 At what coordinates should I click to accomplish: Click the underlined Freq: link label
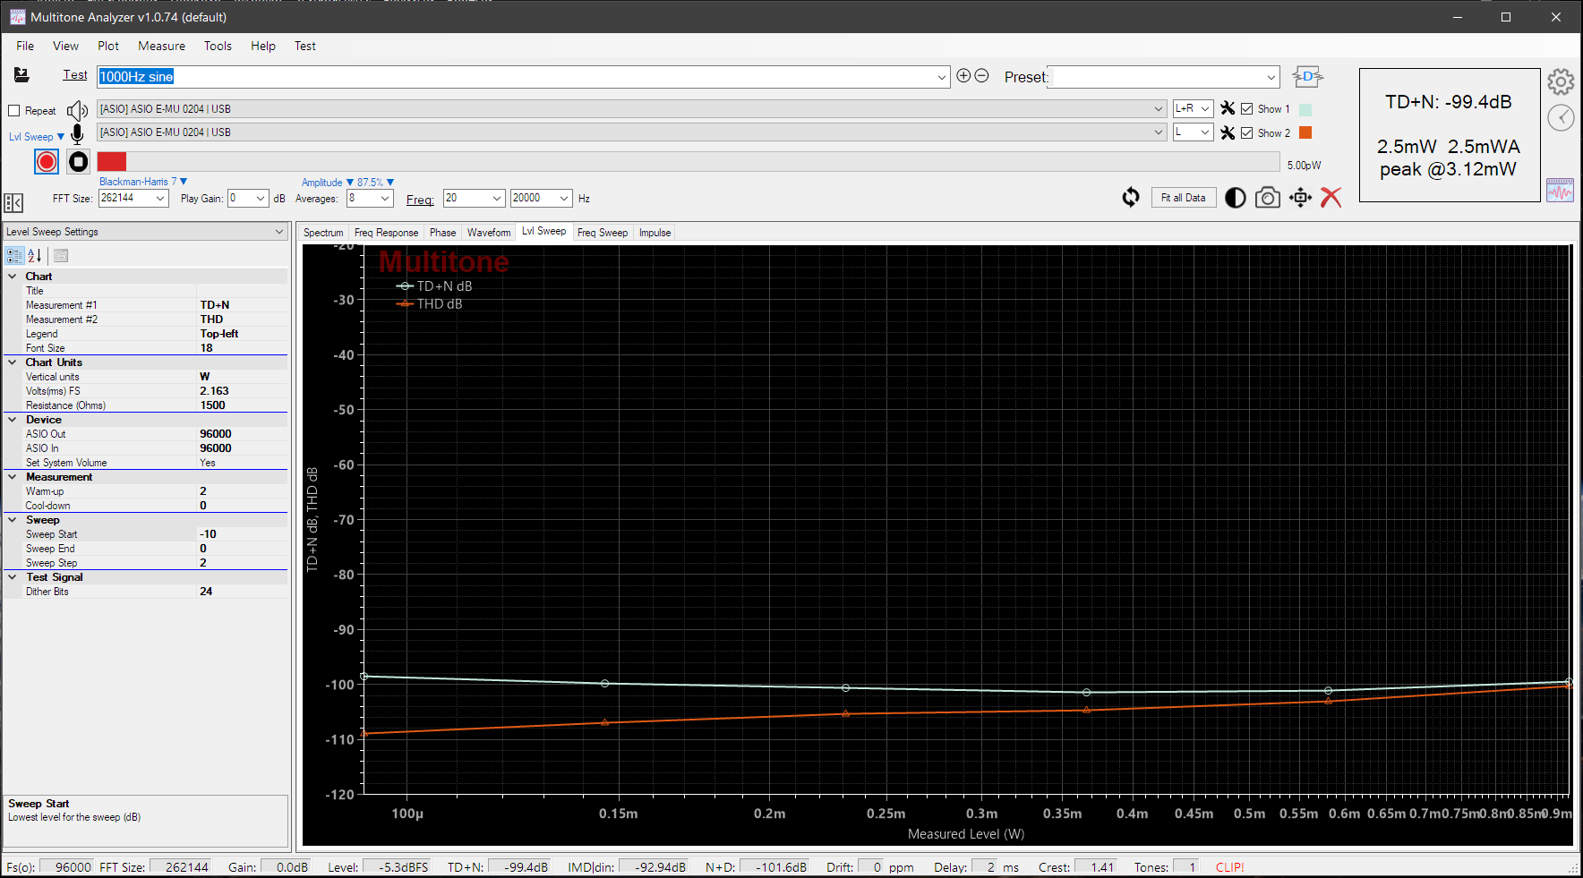point(420,200)
